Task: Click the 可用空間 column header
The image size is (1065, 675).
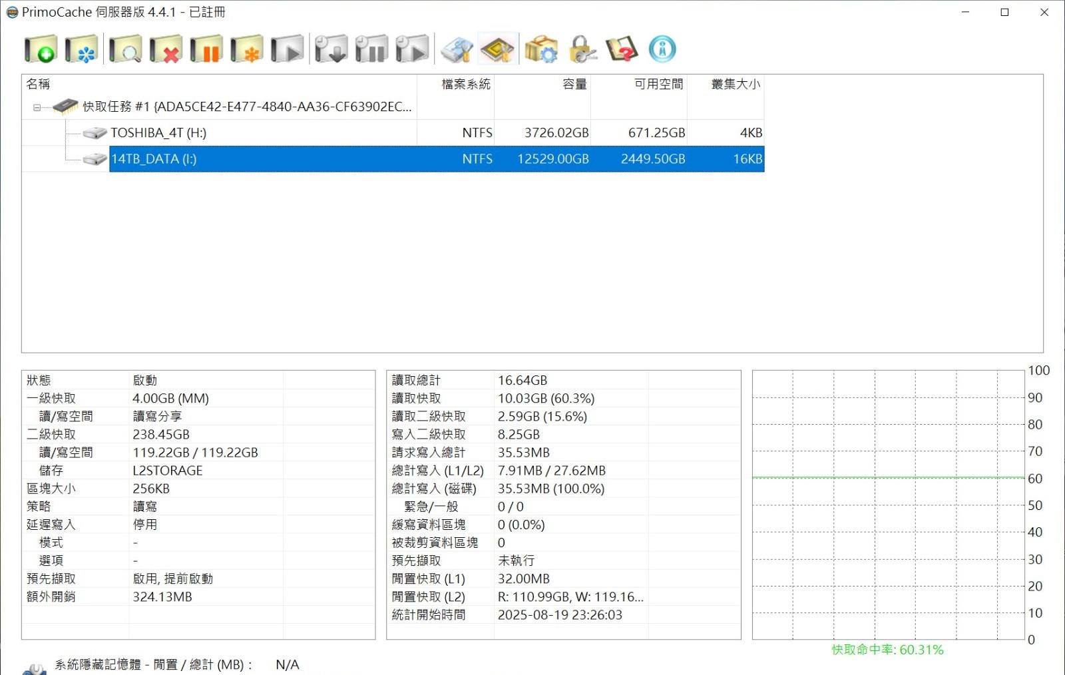Action: 658,84
